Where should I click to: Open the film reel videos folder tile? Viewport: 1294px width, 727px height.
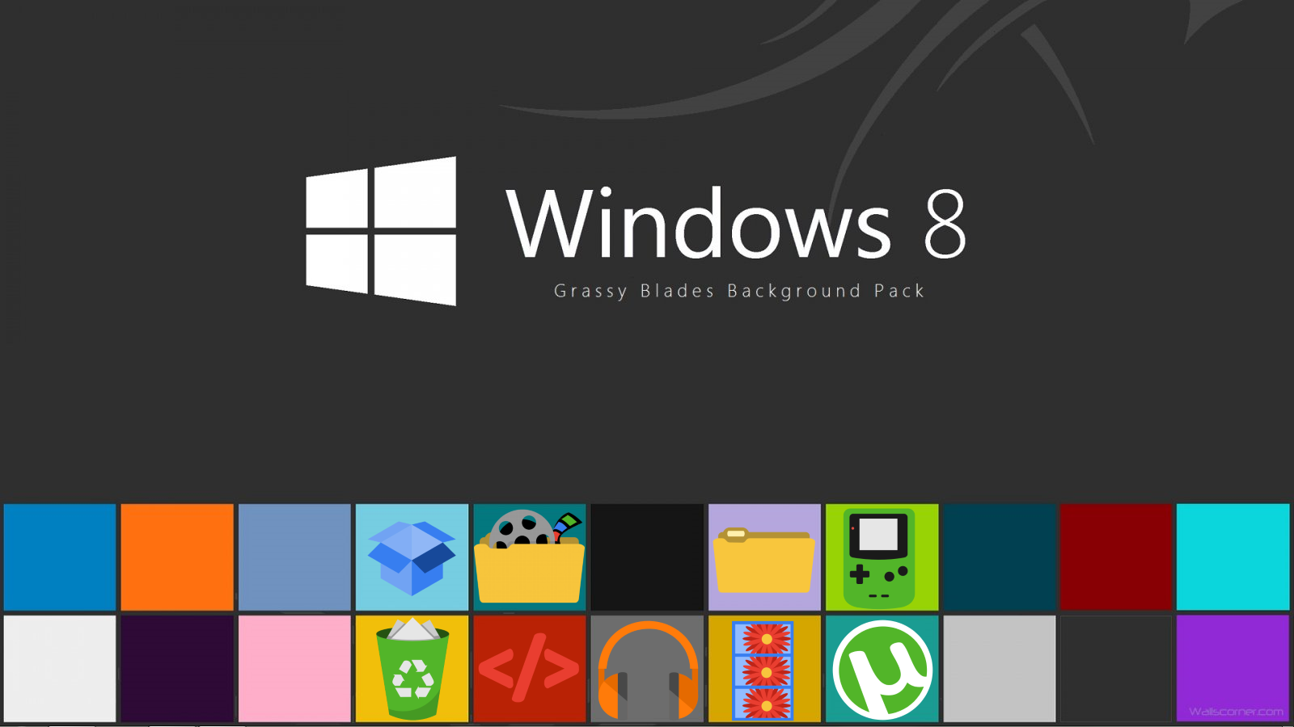[x=530, y=557]
